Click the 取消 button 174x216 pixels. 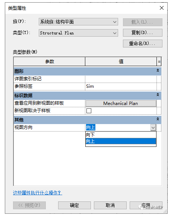(110, 205)
